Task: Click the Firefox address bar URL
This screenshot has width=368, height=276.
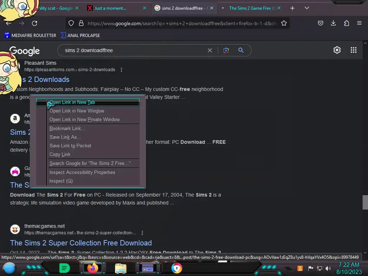Action: coord(182,23)
